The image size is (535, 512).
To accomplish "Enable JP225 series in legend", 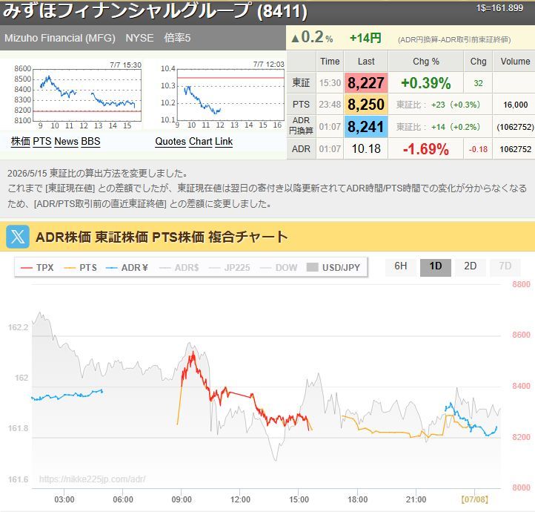I will point(229,267).
